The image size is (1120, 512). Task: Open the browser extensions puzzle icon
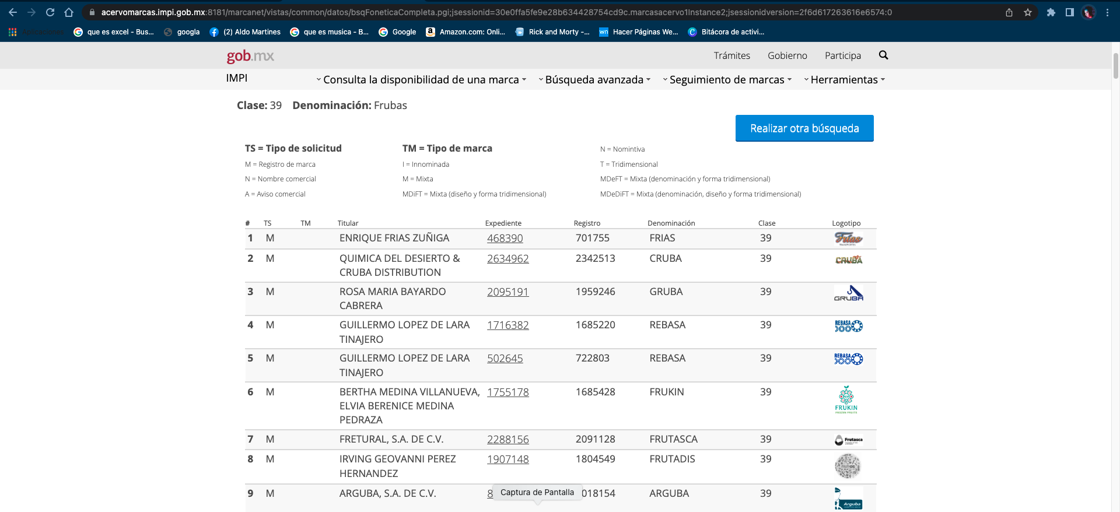pos(1051,12)
